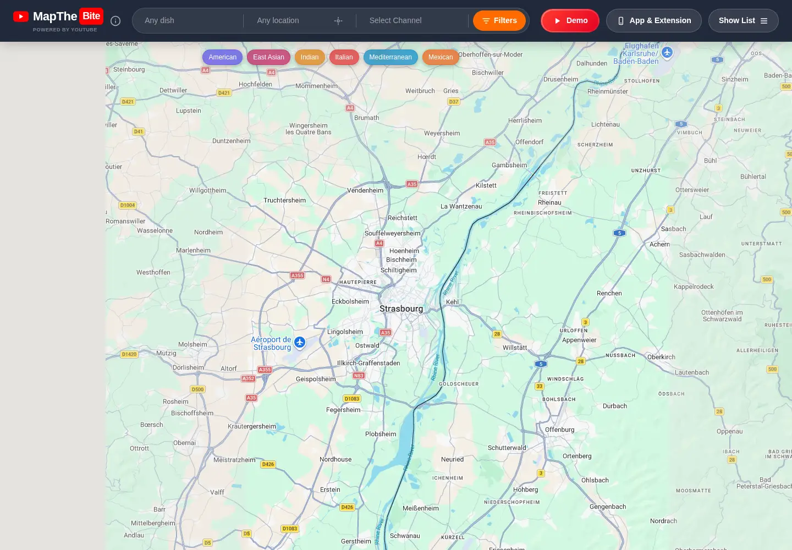Toggle Show List menu
Image resolution: width=792 pixels, height=550 pixels.
[x=744, y=21]
